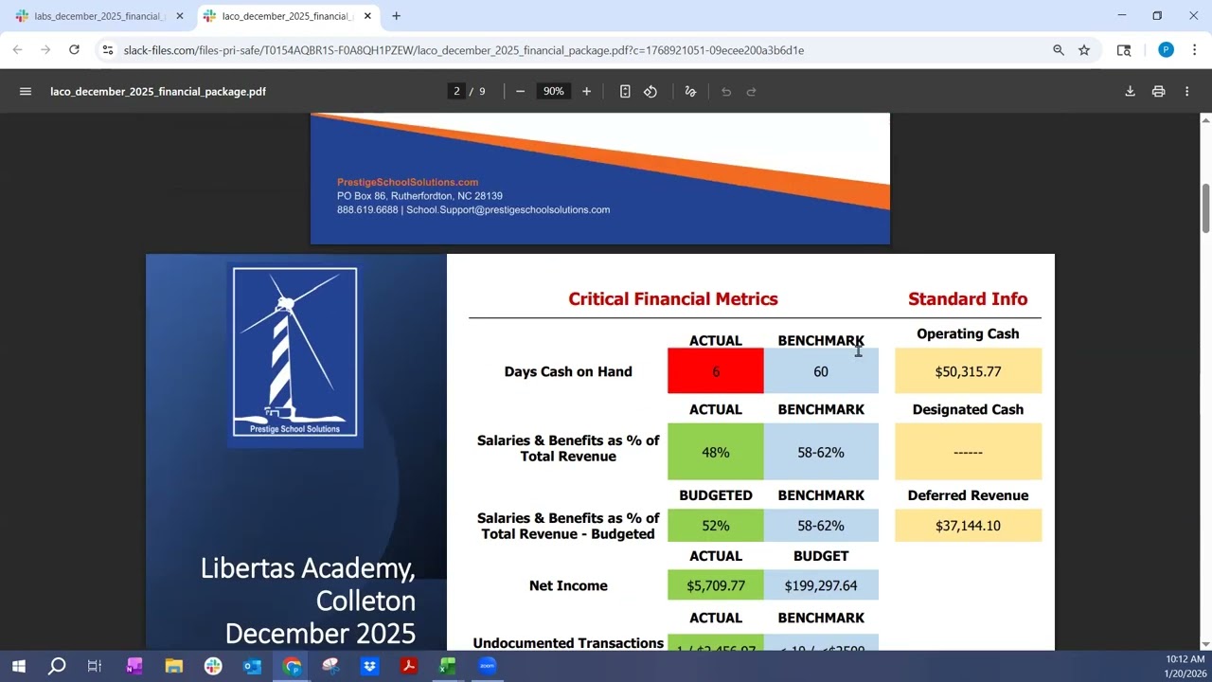Open Outlook from the taskbar
Screen dimensions: 1212x682
click(252, 666)
